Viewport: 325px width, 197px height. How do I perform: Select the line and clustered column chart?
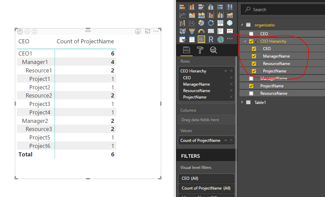220,15
